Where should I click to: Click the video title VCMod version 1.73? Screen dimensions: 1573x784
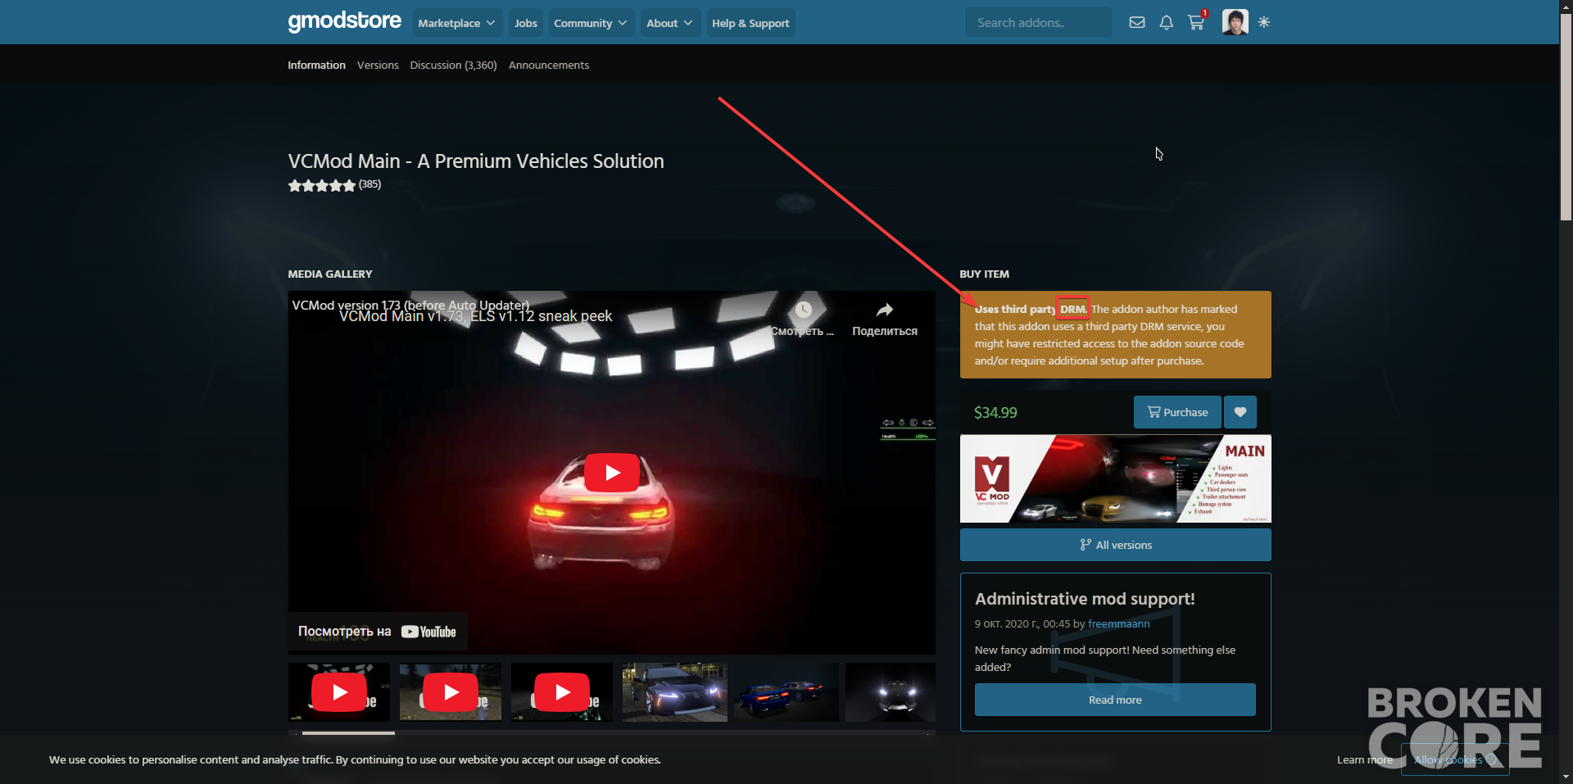pyautogui.click(x=410, y=306)
